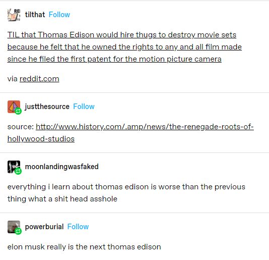Follow the tilthat blog
Viewport: 269px width, 260px height.
[59, 15]
